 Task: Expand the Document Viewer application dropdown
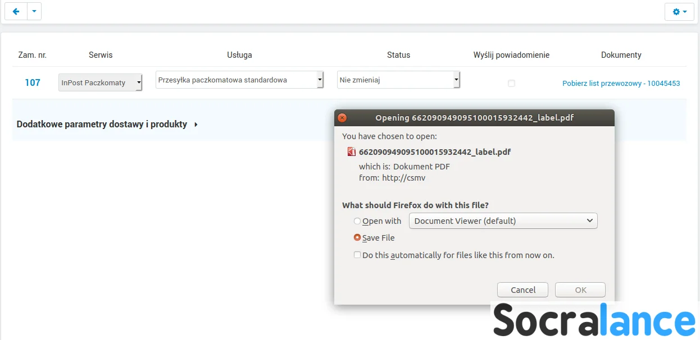(503, 221)
